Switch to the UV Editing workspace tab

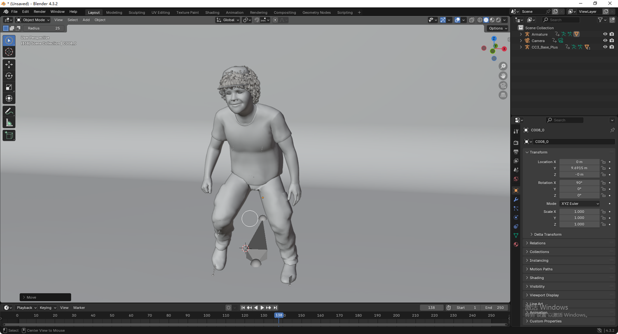click(x=161, y=12)
